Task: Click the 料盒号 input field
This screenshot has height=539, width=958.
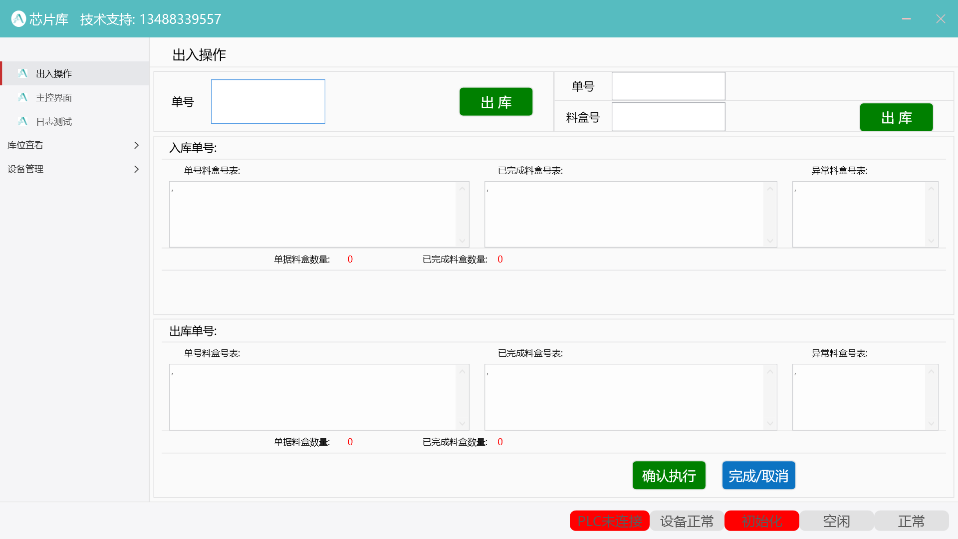Action: pyautogui.click(x=668, y=116)
